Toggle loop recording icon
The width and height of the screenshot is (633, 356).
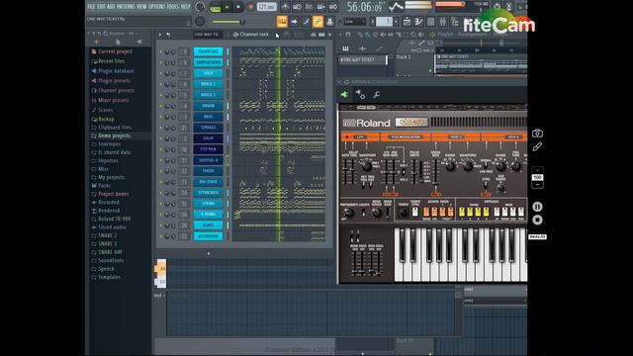click(333, 7)
